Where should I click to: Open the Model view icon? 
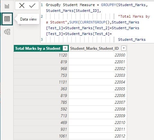pos(7,32)
